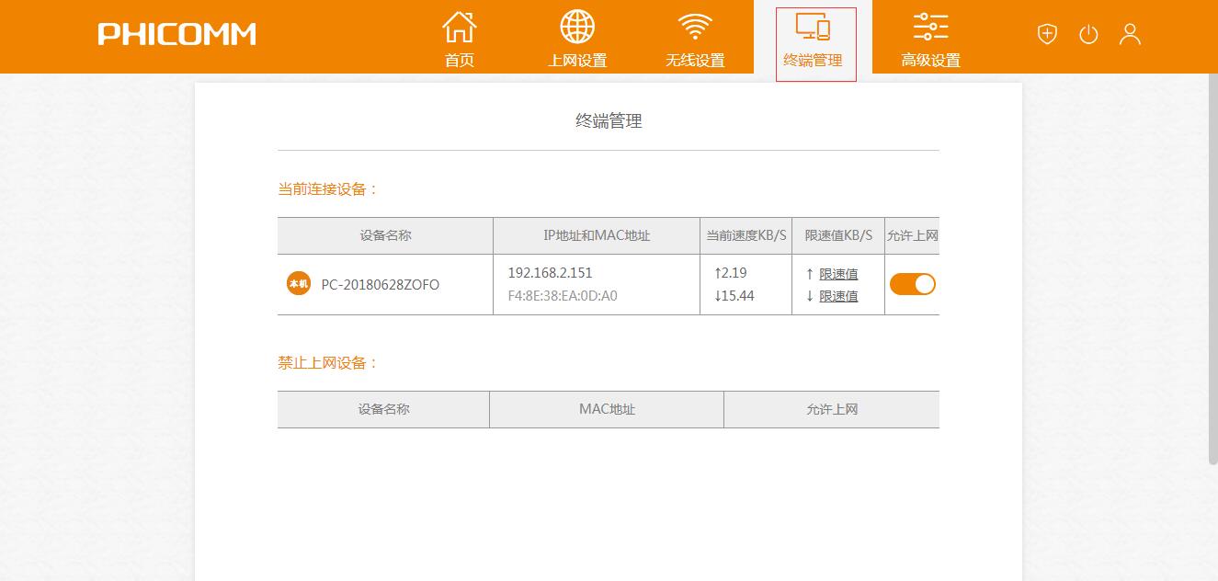This screenshot has height=581, width=1218.
Task: Click the shield security icon top right
Action: coord(1046,34)
